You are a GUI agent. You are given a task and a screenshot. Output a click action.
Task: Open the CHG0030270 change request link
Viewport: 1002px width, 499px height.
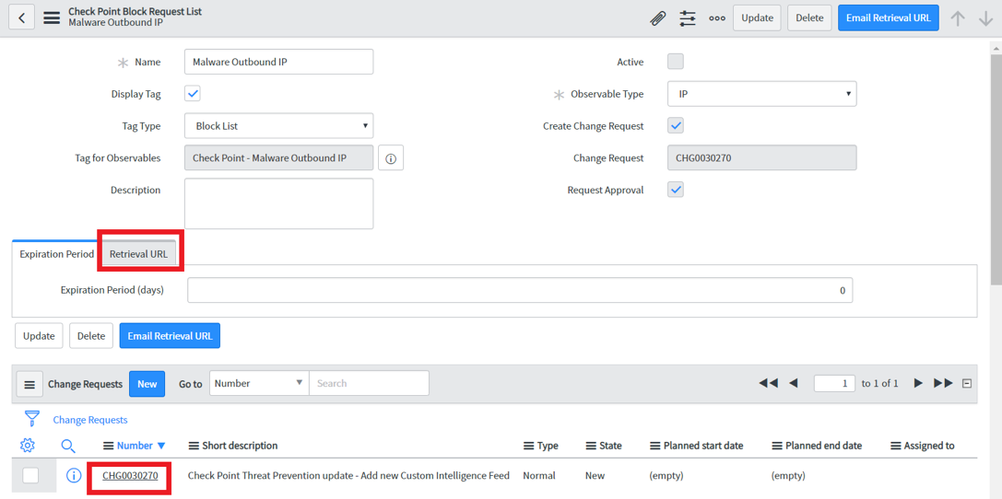130,475
